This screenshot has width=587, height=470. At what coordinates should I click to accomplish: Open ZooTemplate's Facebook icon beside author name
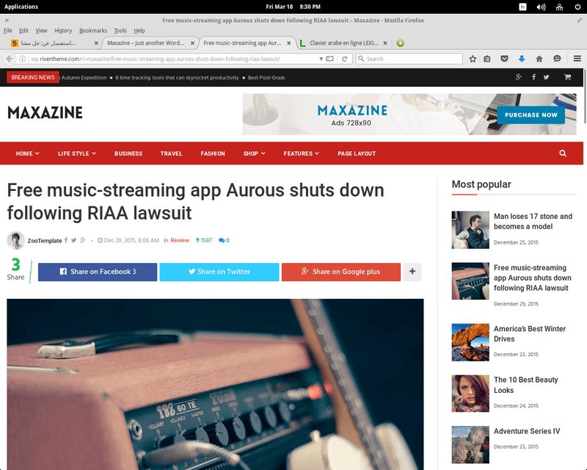click(66, 240)
